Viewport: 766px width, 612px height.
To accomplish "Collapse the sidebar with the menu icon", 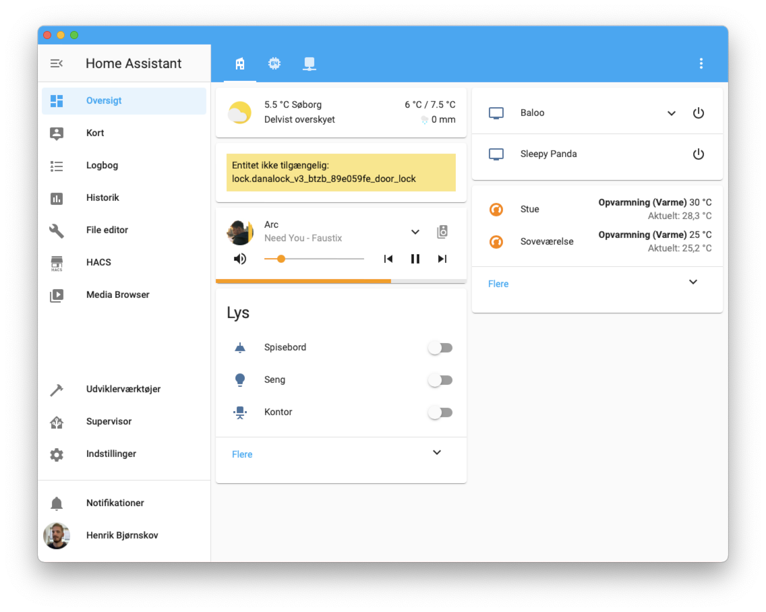I will [x=56, y=63].
